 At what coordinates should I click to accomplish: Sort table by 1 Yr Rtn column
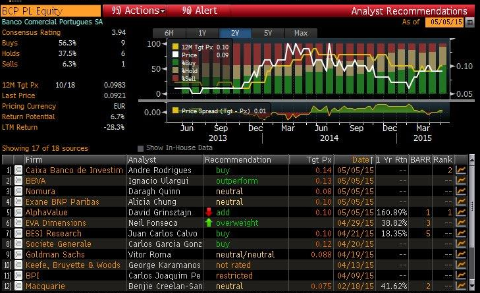392,159
